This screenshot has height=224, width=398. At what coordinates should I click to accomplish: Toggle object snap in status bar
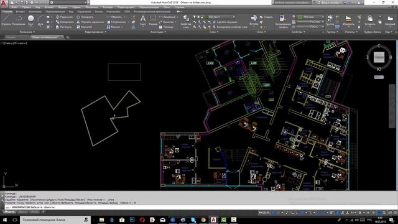point(302,213)
